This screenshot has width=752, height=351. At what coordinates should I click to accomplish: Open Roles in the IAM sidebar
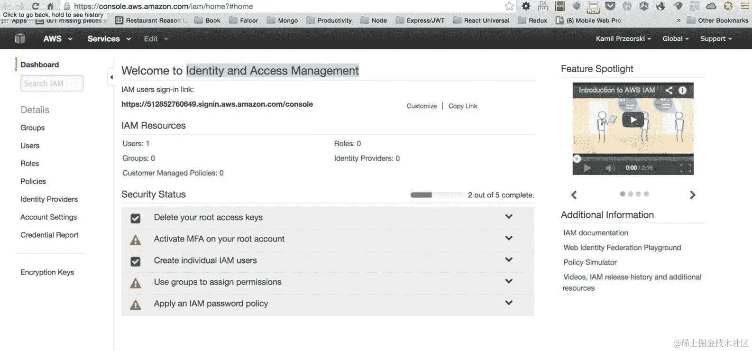coord(30,163)
